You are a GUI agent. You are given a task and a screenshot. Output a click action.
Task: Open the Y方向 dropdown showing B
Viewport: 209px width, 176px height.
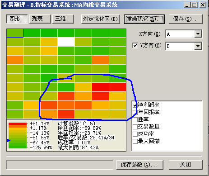(198, 46)
